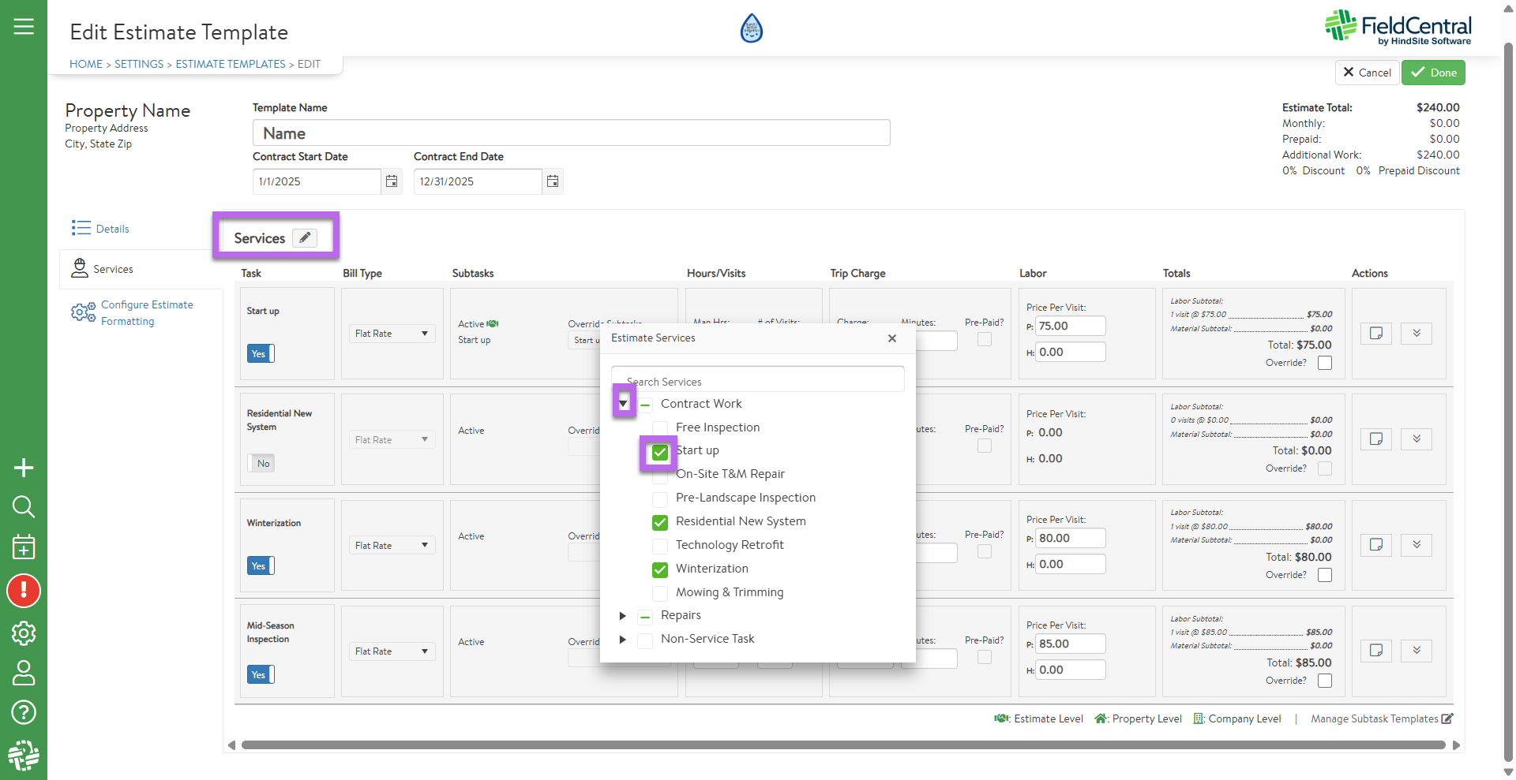The height and width of the screenshot is (780, 1516).
Task: Check the Free Inspection service checkbox
Action: (x=660, y=427)
